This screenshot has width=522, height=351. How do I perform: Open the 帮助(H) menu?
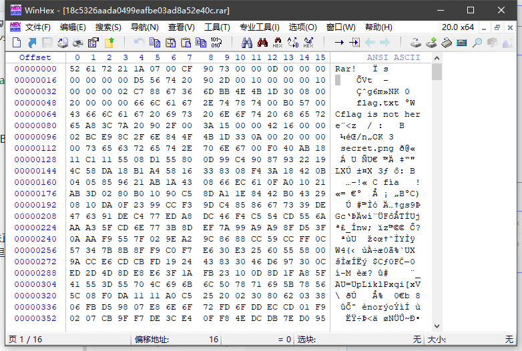378,27
